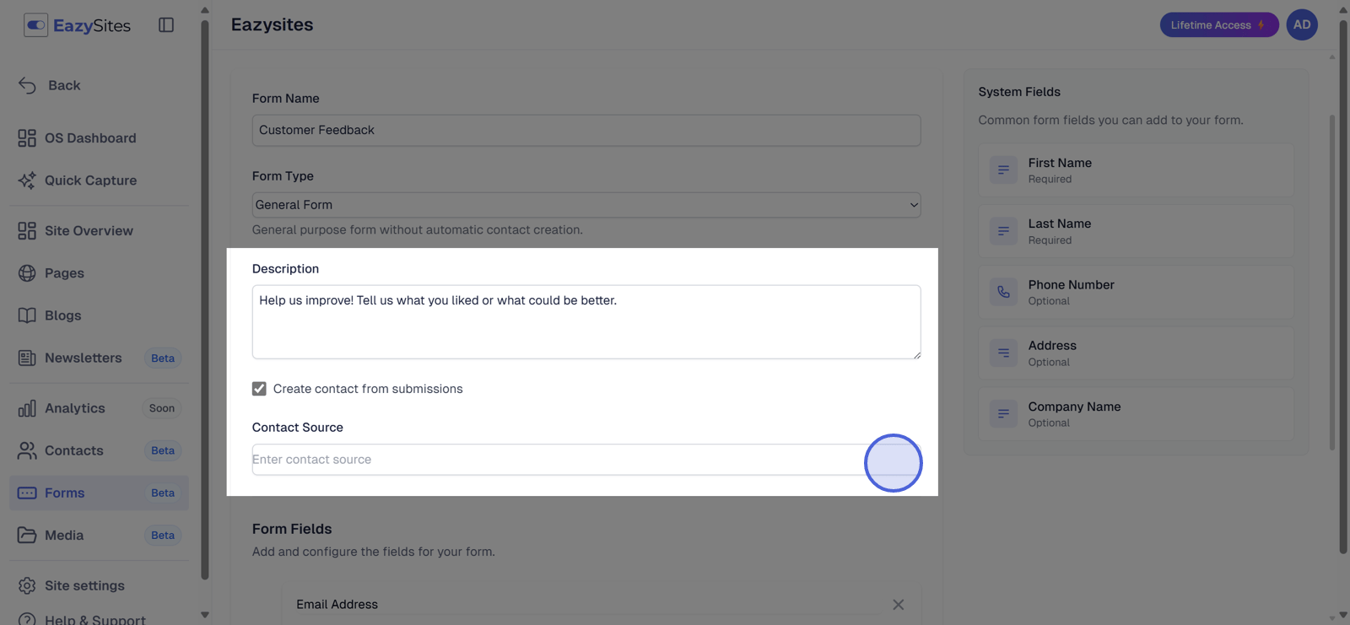Click the Analytics bar chart icon

tap(27, 408)
